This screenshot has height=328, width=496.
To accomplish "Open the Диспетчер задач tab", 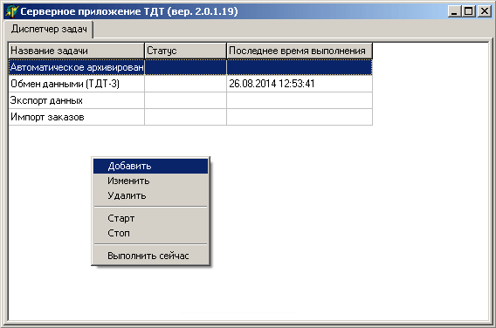I will click(49, 29).
